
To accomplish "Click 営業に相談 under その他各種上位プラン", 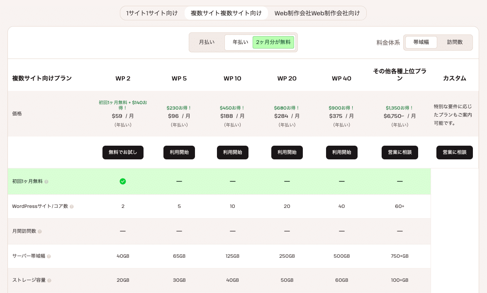I will coord(400,152).
